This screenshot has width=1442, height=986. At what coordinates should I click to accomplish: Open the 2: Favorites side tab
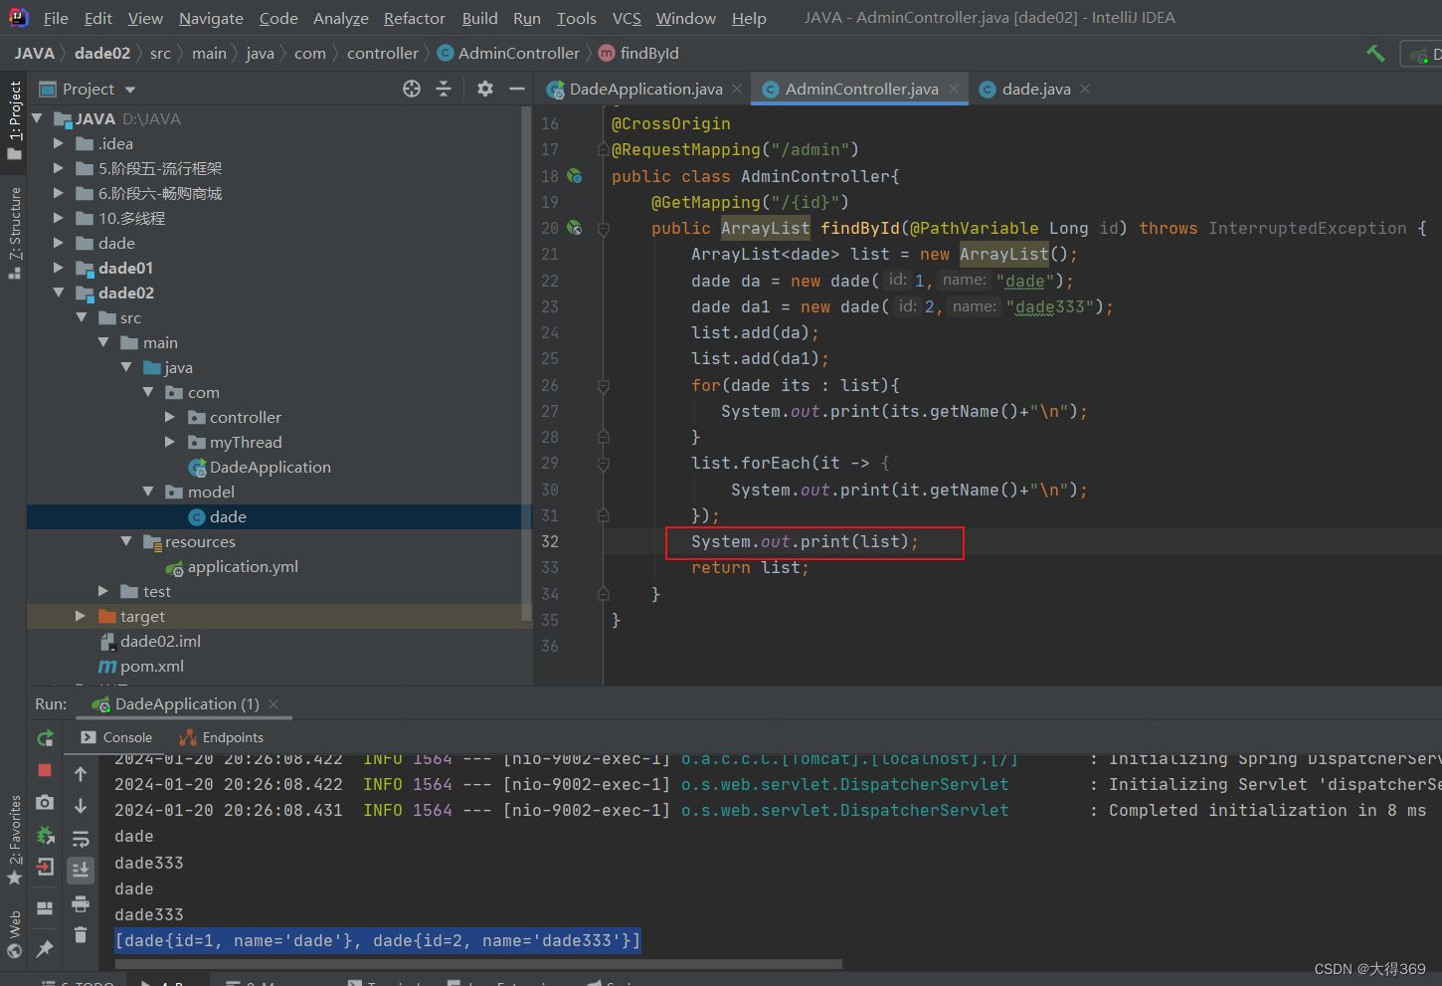click(14, 841)
